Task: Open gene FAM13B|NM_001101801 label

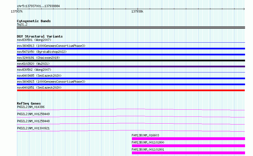Action: point(148,149)
